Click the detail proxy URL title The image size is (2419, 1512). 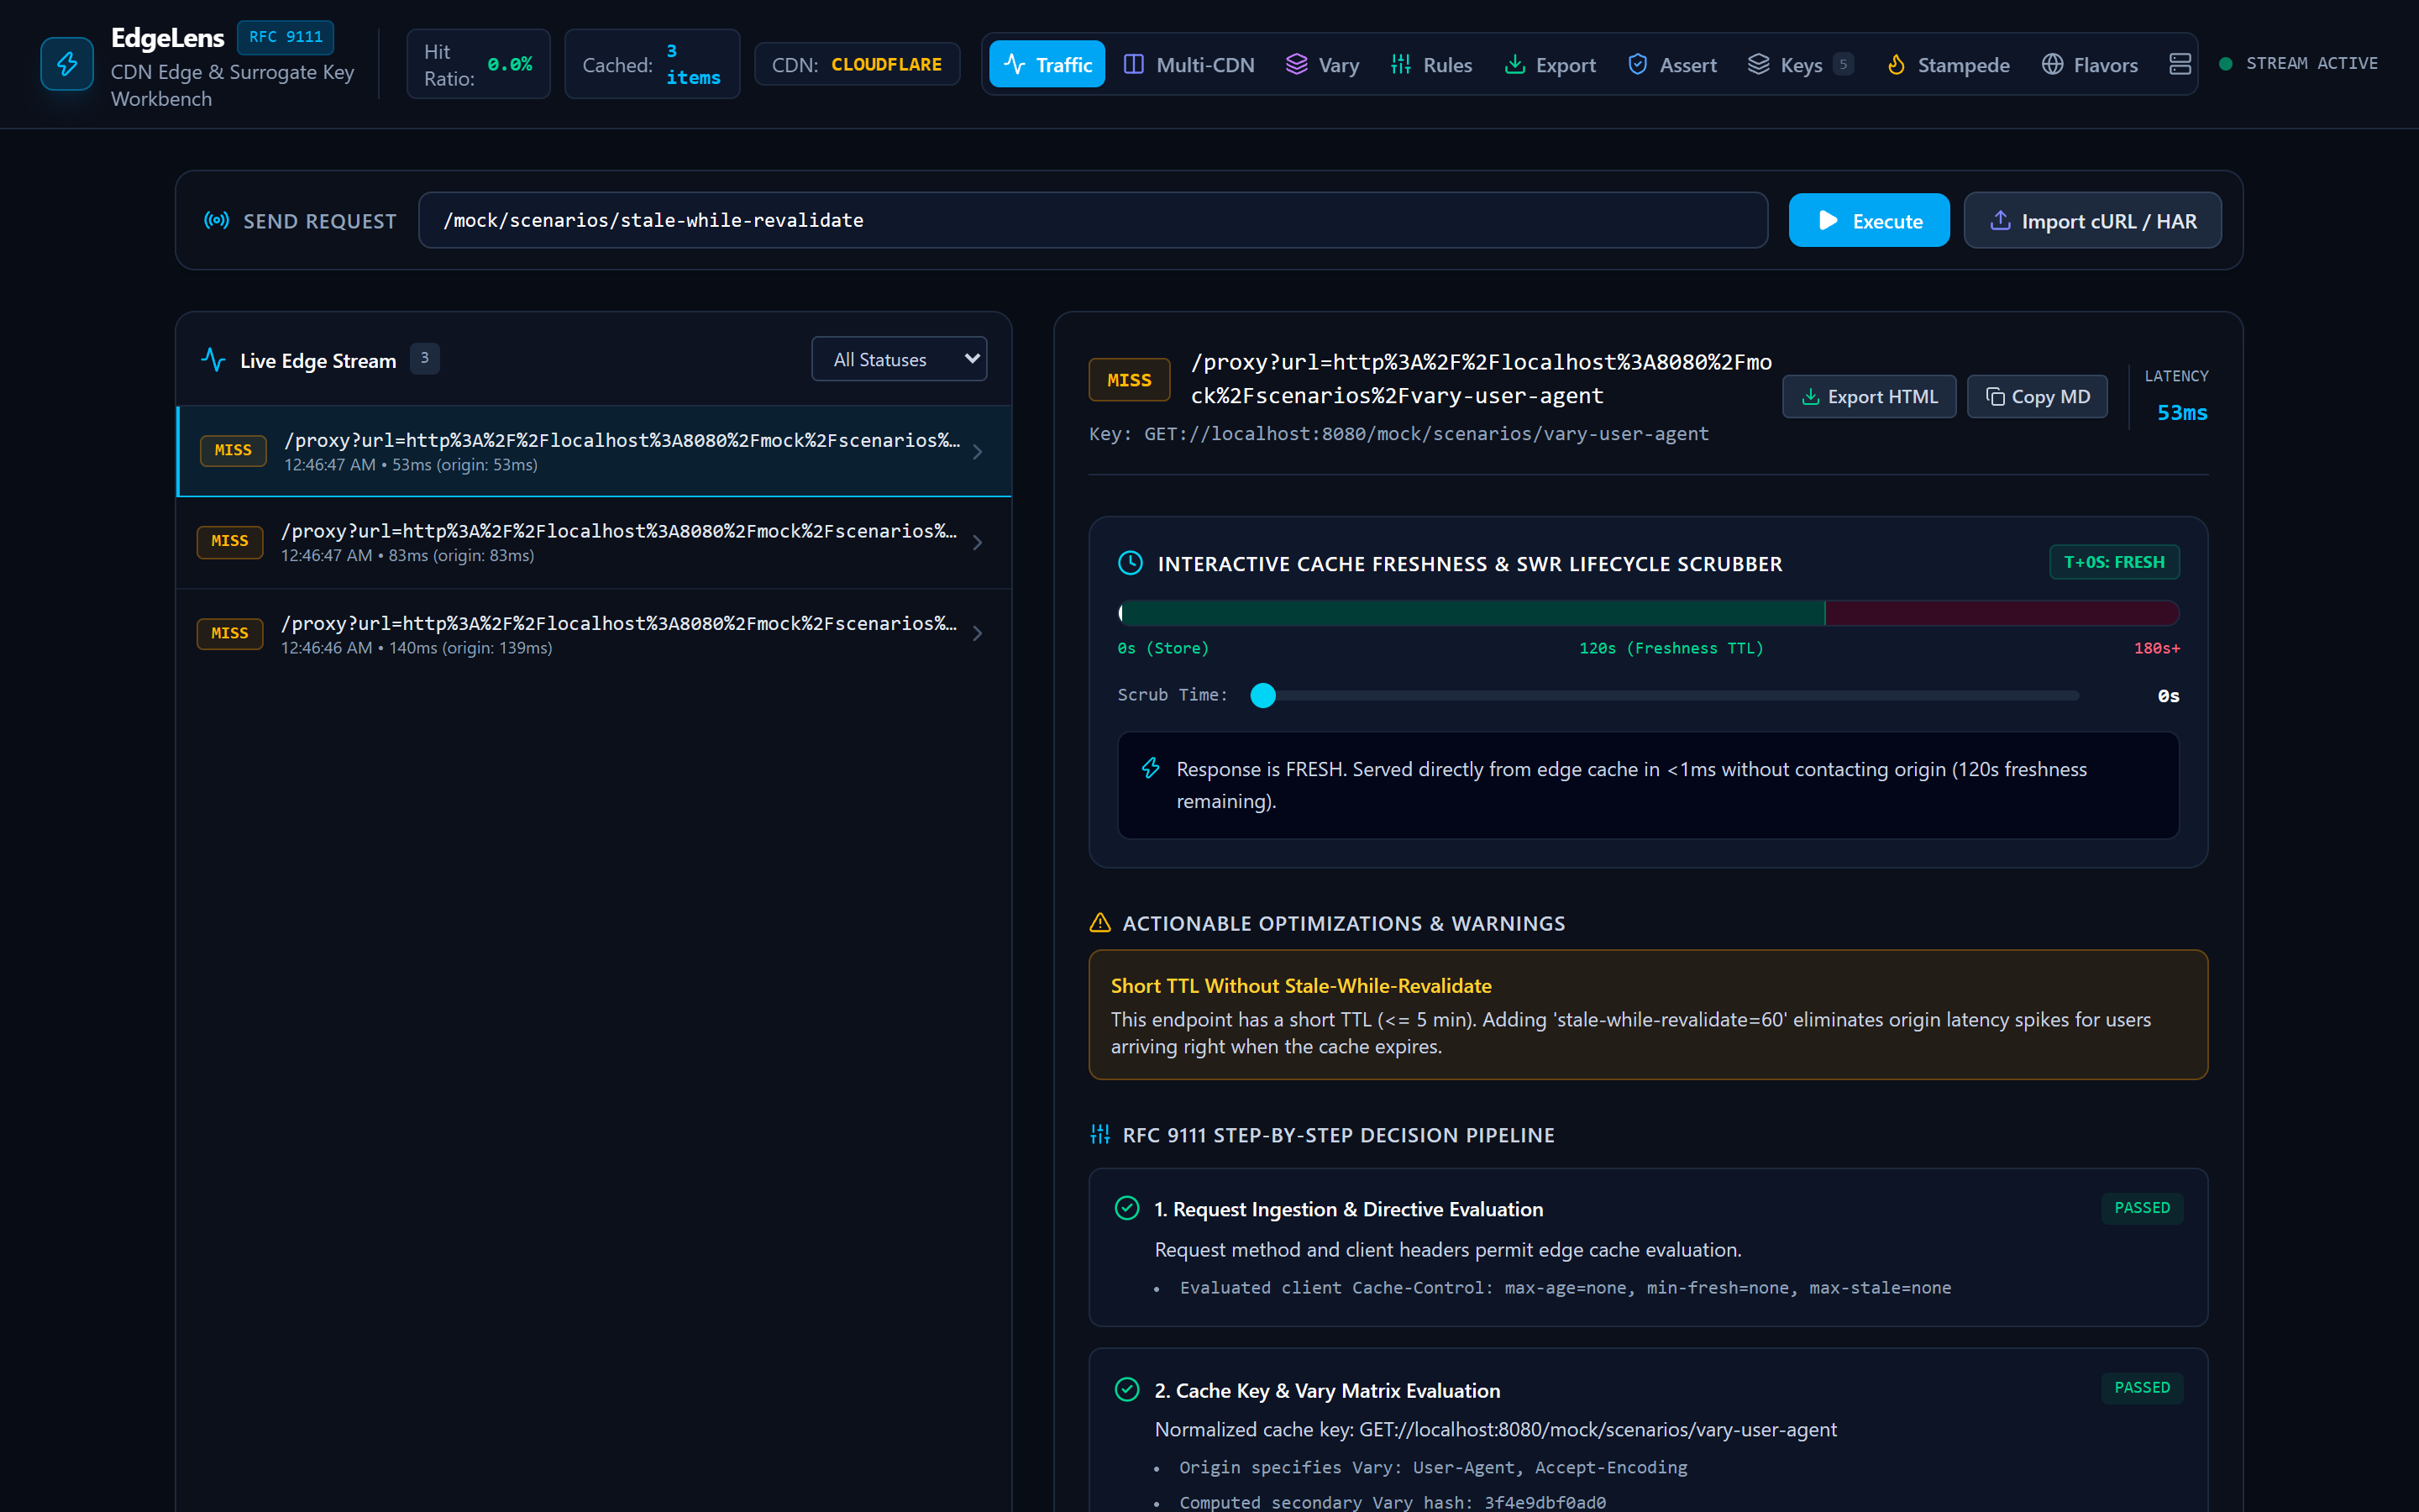(x=1482, y=379)
